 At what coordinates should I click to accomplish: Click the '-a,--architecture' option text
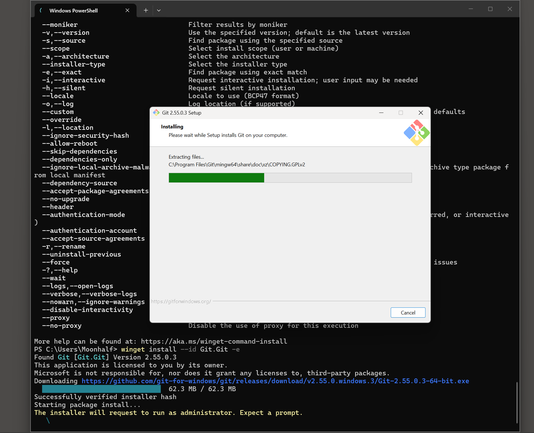(76, 56)
